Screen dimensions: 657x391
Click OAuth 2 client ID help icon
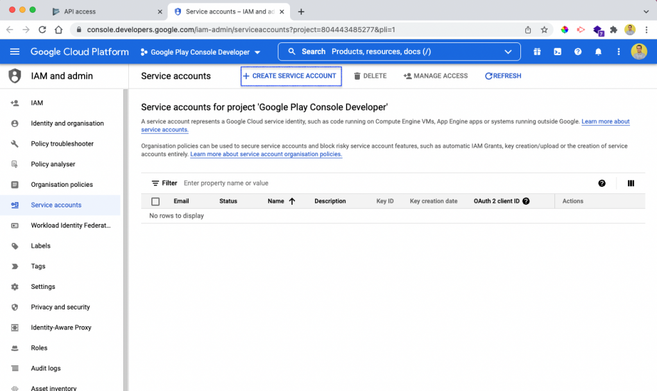(526, 201)
